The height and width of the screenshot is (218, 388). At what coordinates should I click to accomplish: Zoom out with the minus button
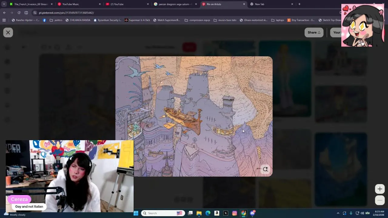pyautogui.click(x=380, y=200)
